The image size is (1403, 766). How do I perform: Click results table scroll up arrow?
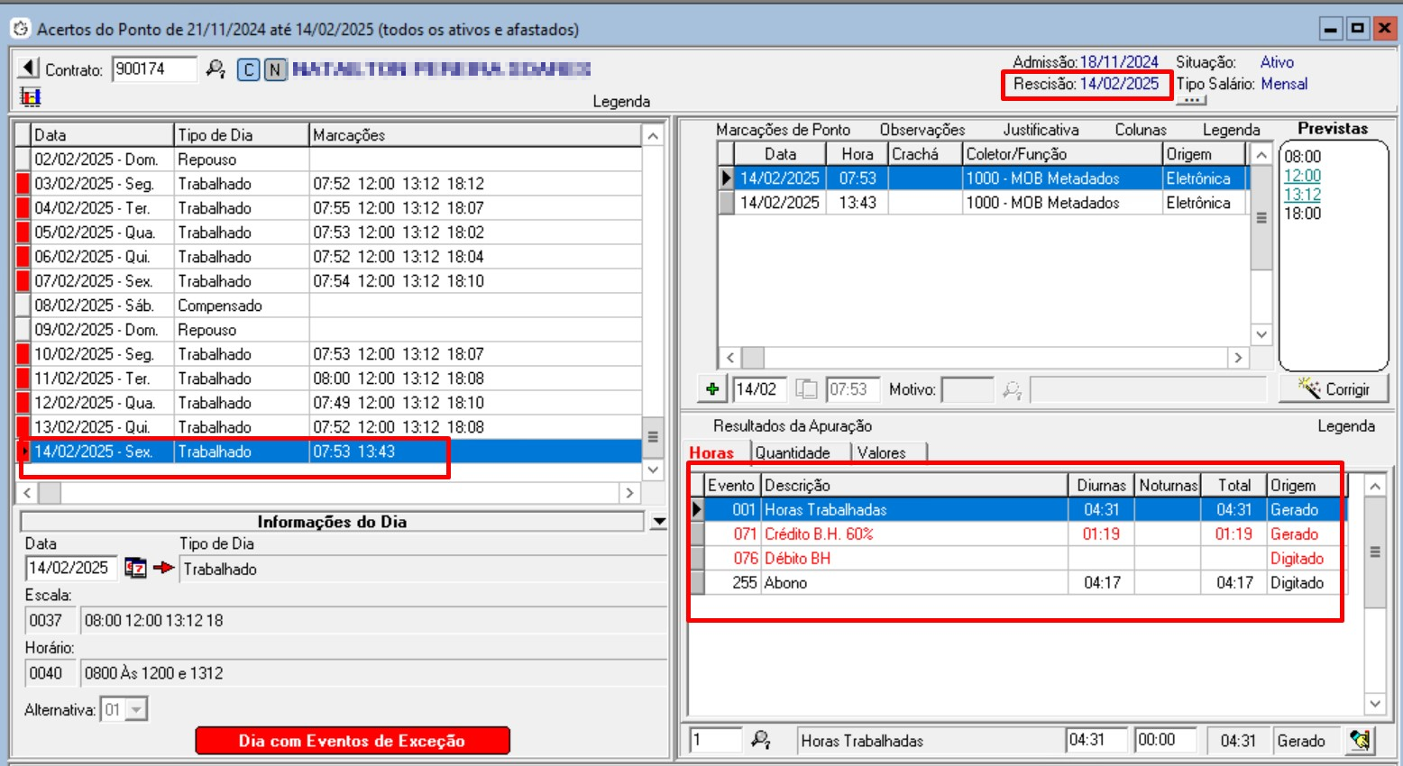(1375, 487)
